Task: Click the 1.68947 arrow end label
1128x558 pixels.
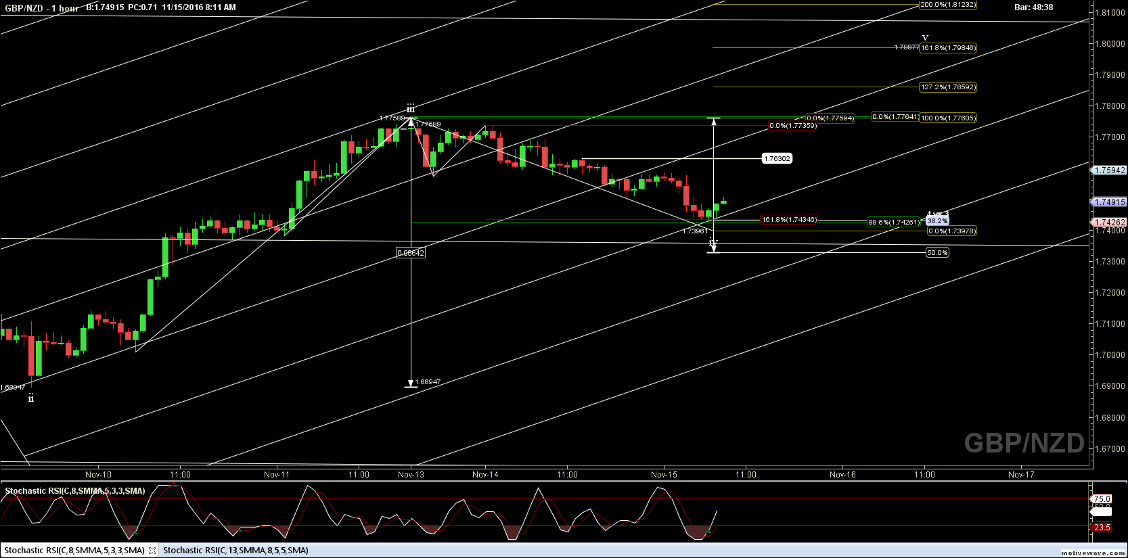Action: pos(428,382)
